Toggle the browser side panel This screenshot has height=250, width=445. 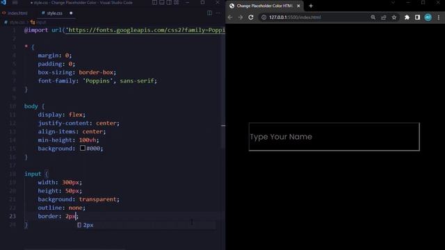click(417, 17)
